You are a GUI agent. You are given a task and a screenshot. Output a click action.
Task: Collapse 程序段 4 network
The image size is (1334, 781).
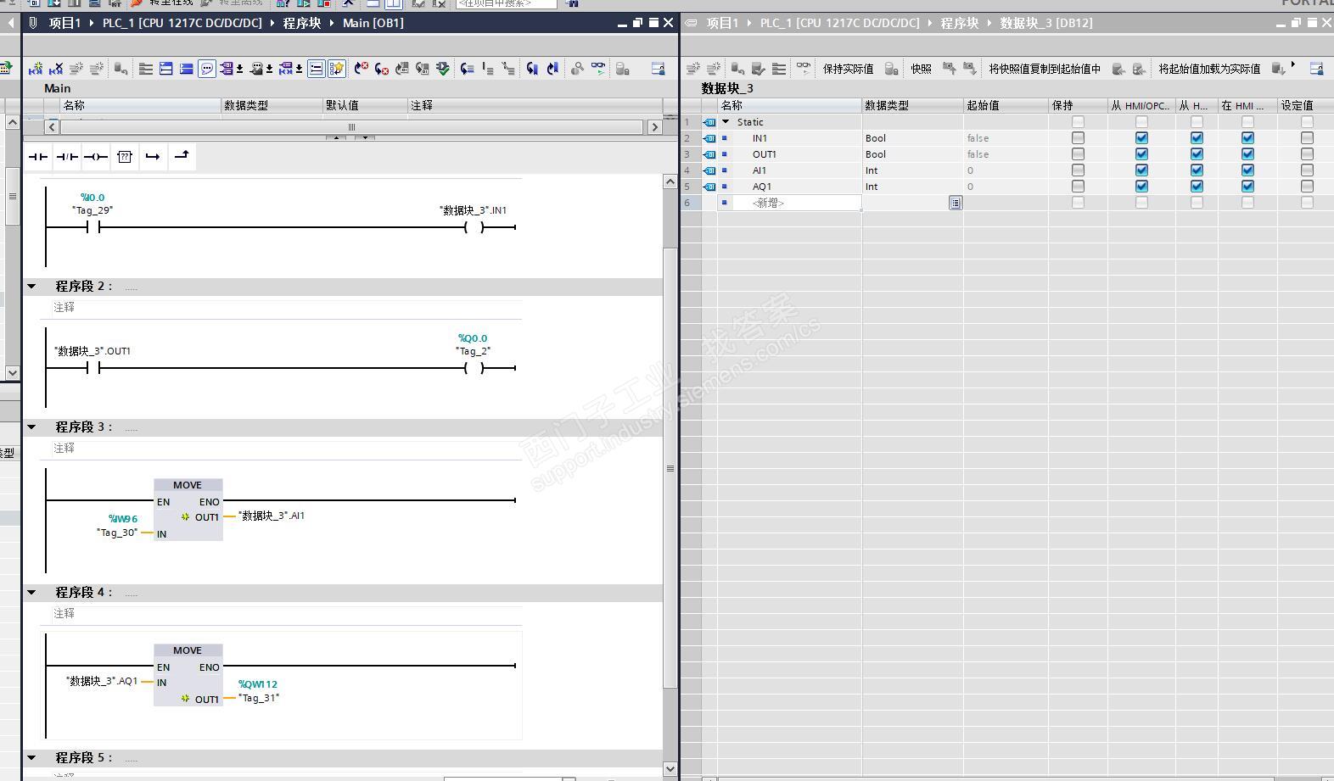point(31,593)
